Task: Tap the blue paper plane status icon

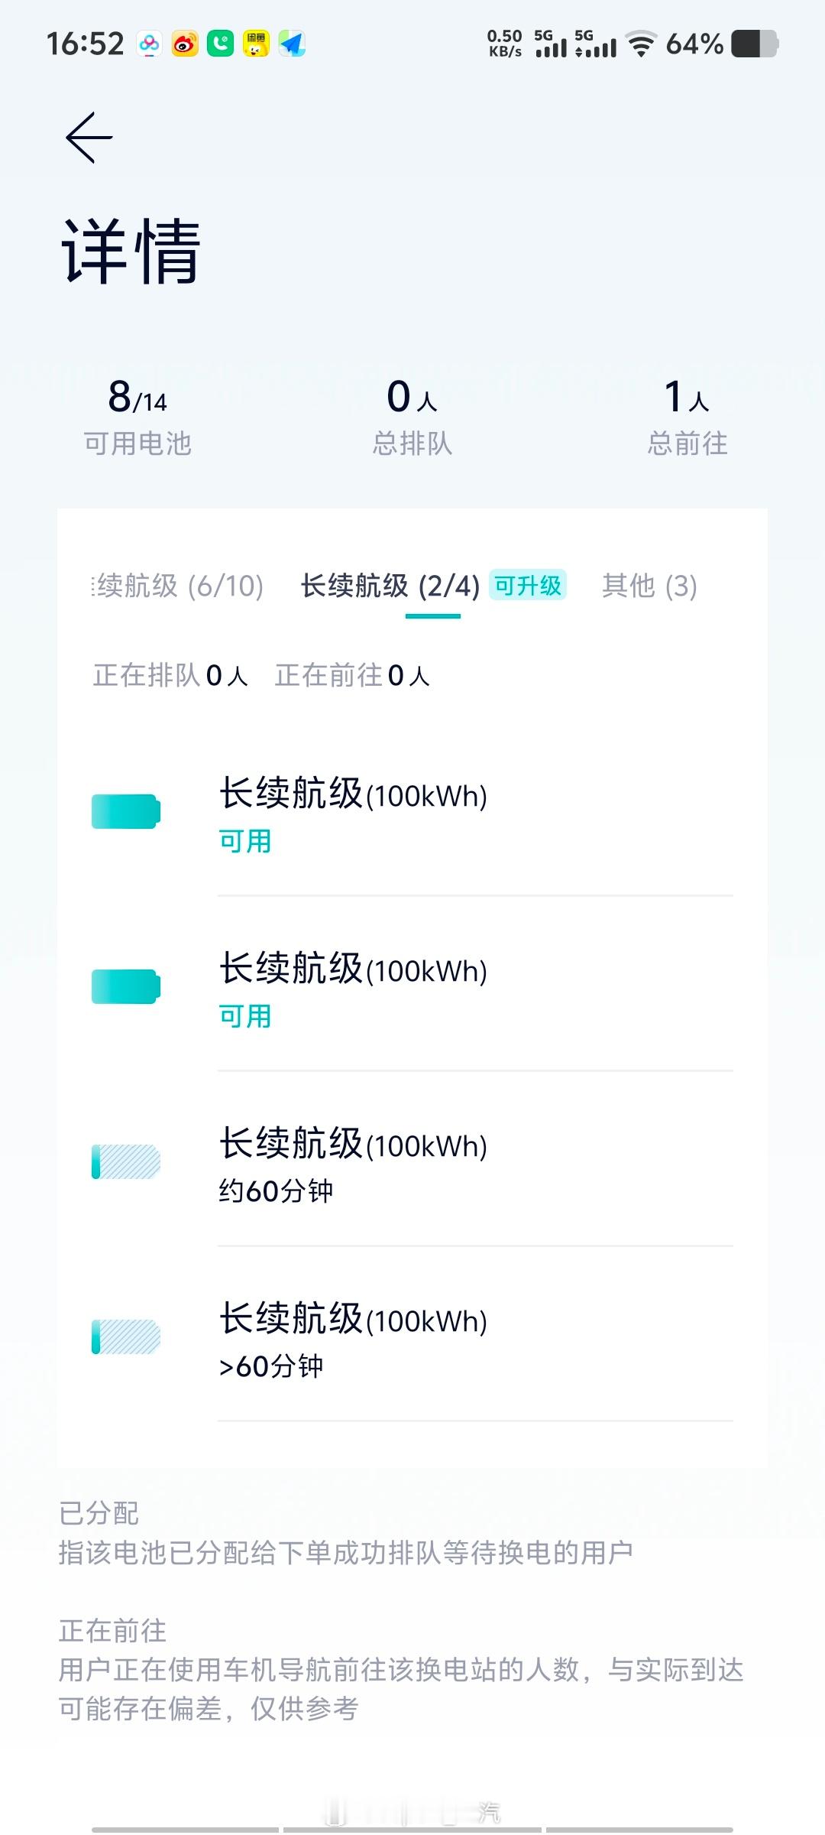Action: [292, 44]
